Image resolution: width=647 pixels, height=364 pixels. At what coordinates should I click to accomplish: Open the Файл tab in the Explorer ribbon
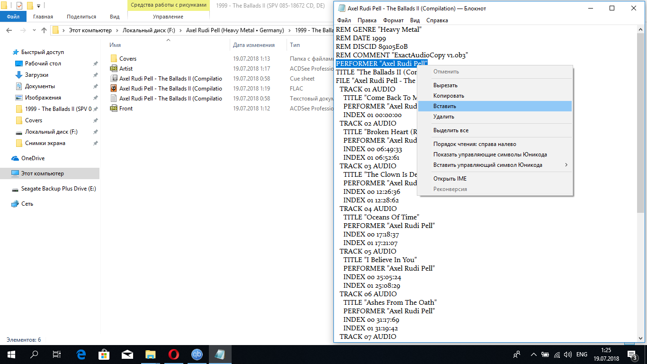(x=13, y=17)
